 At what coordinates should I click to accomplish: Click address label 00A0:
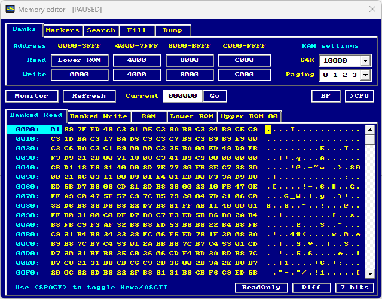click(x=27, y=225)
